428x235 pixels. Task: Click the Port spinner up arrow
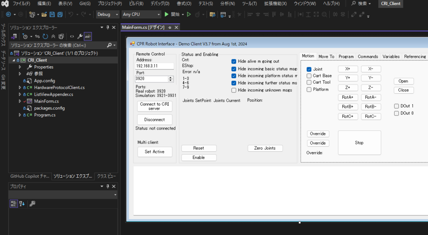coord(171,77)
